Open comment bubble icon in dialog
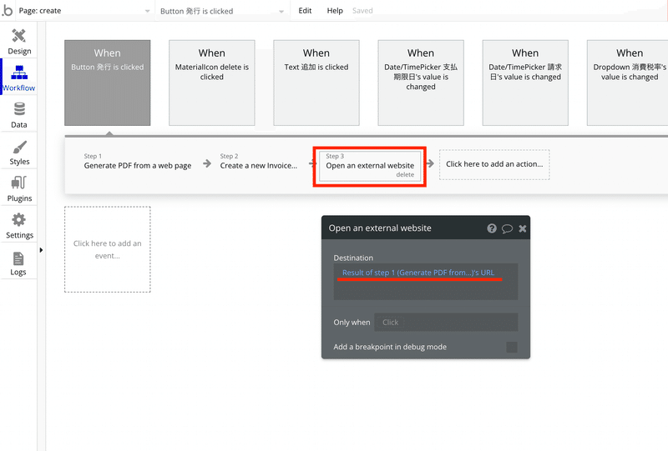This screenshot has width=668, height=451. click(507, 228)
